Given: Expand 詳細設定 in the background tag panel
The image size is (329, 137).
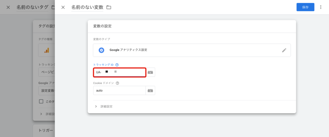Looking at the screenshot, I should 47,114.
